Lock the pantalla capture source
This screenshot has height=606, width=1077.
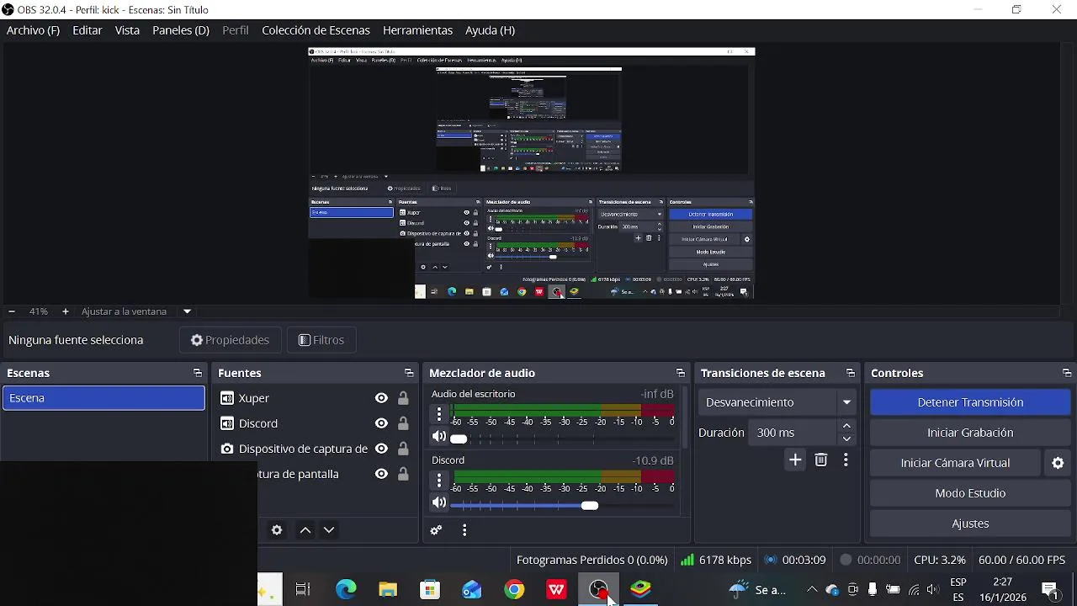click(x=403, y=474)
